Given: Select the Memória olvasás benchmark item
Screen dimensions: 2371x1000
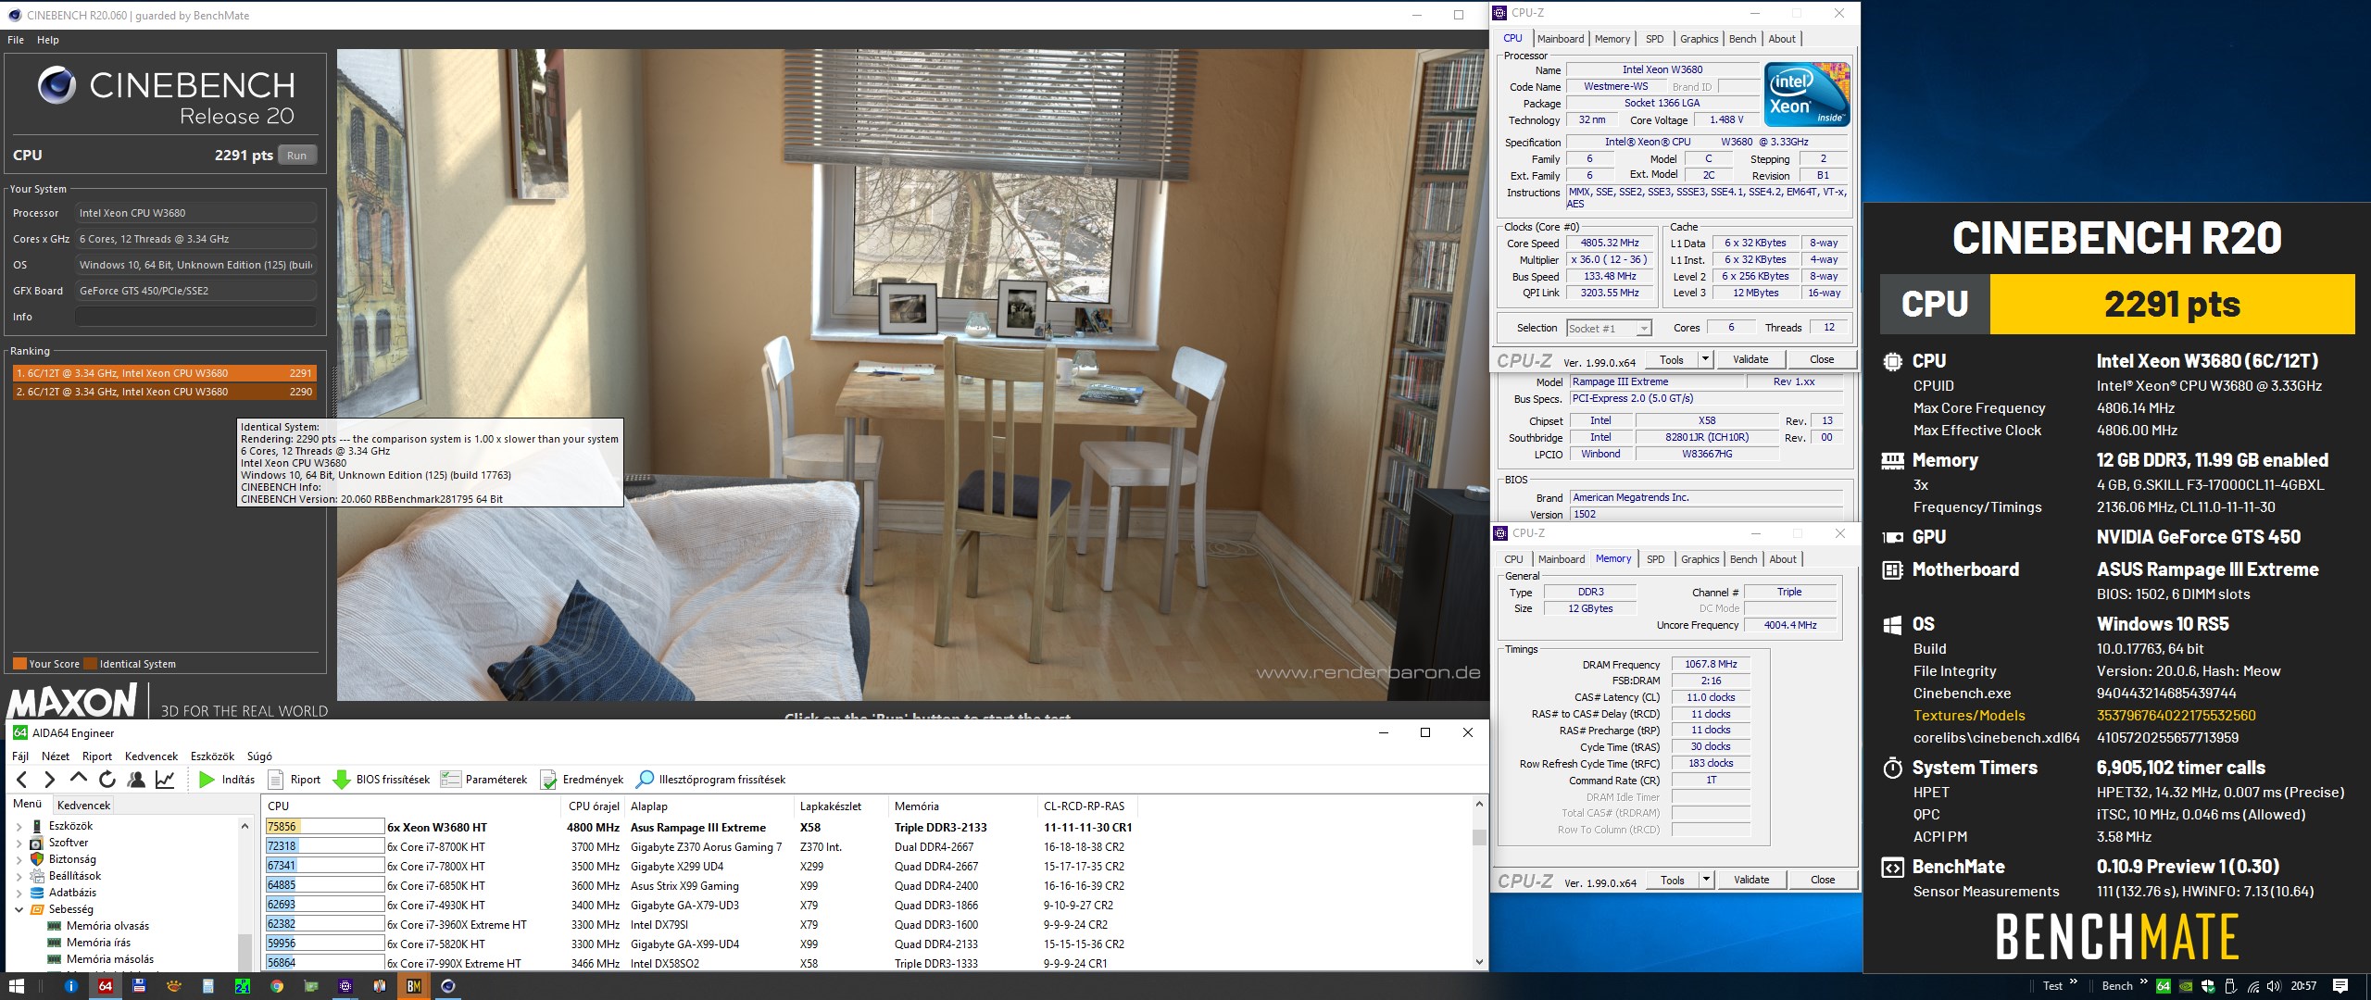Looking at the screenshot, I should click(107, 926).
